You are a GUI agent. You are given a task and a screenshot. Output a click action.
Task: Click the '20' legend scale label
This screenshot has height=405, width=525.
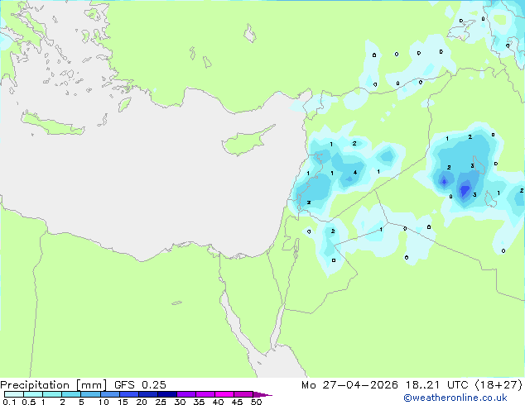pyautogui.click(x=142, y=402)
